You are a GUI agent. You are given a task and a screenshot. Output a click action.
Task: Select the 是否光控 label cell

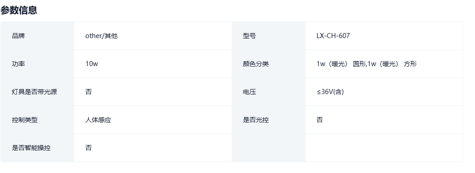pos(268,120)
